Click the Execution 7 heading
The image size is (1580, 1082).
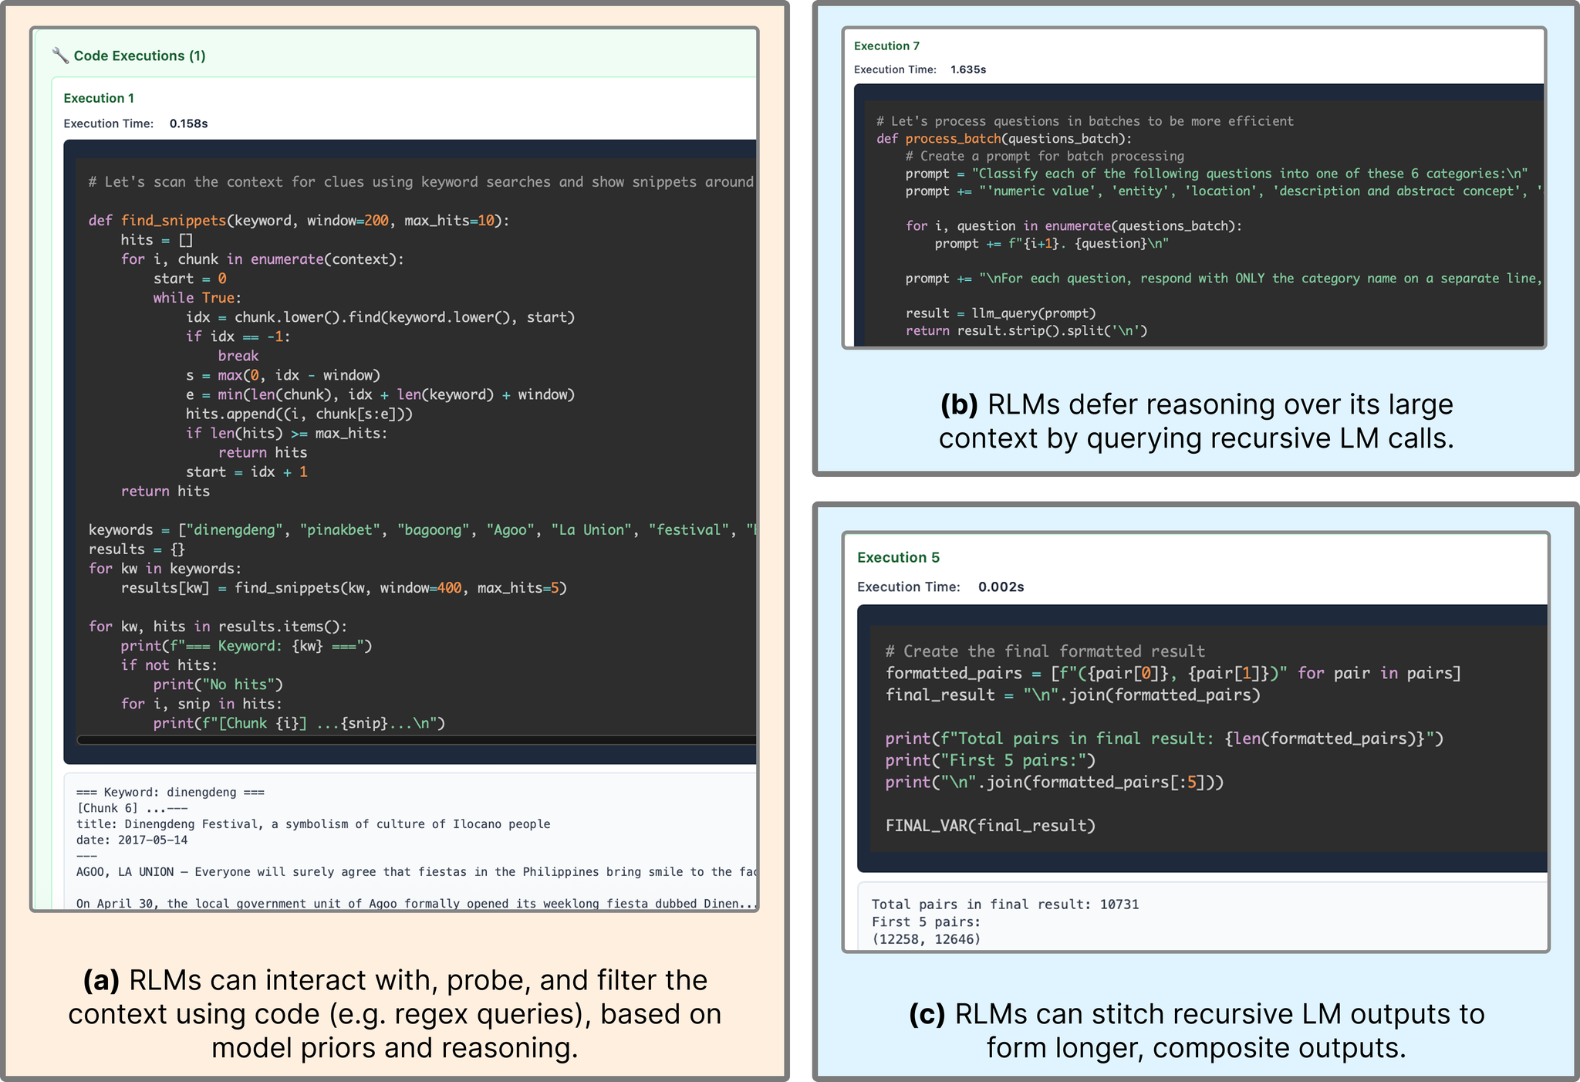point(886,46)
